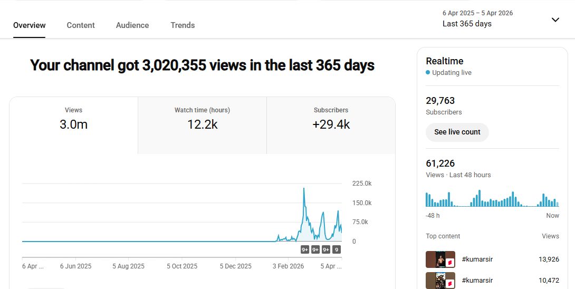Open the third 9+ chart marker

(326, 249)
